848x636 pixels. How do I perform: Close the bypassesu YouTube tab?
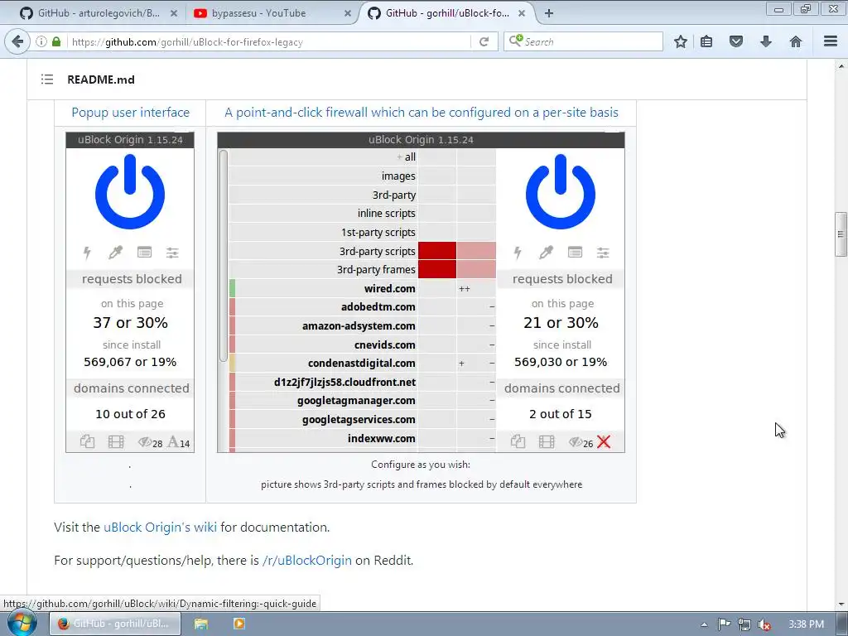pos(348,13)
